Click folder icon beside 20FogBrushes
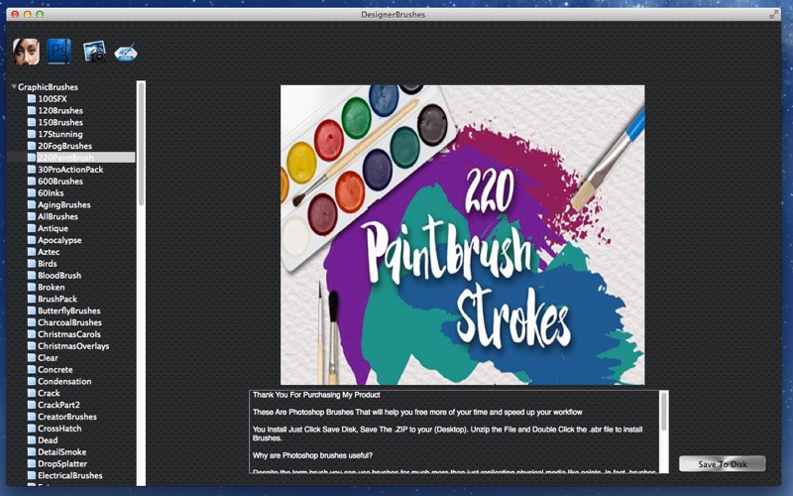The image size is (793, 496). 32,146
